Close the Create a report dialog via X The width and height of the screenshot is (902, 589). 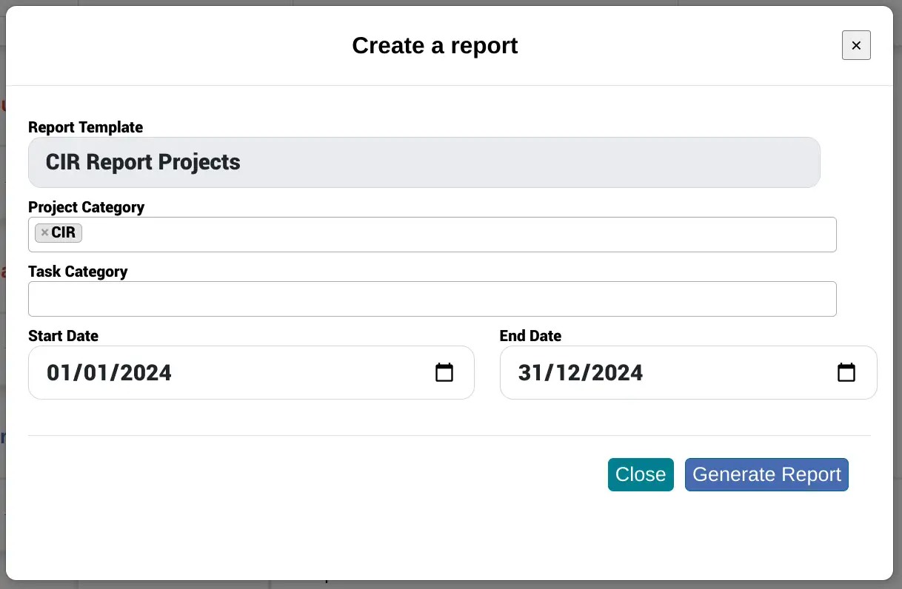[x=856, y=45]
